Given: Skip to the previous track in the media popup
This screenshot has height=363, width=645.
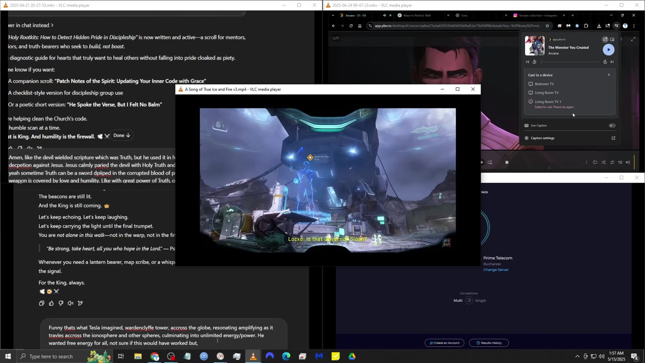Looking at the screenshot, I should [528, 62].
